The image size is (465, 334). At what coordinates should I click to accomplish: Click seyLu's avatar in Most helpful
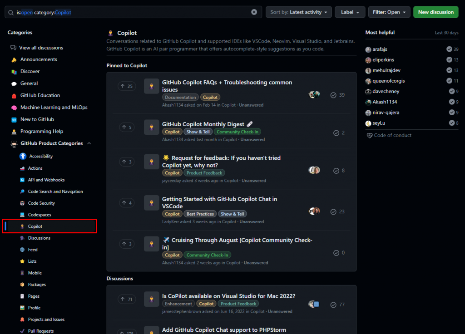pos(368,123)
